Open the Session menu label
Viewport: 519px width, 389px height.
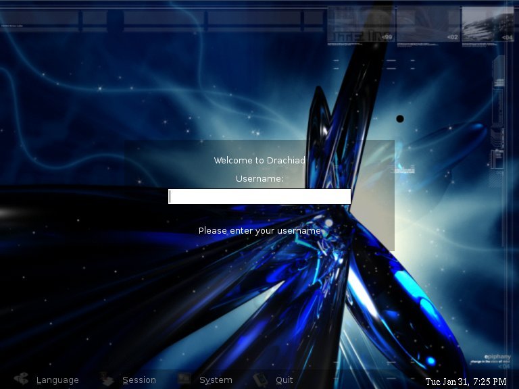[139, 380]
